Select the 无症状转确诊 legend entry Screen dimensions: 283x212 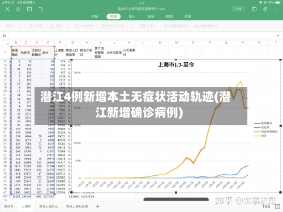[266, 132]
